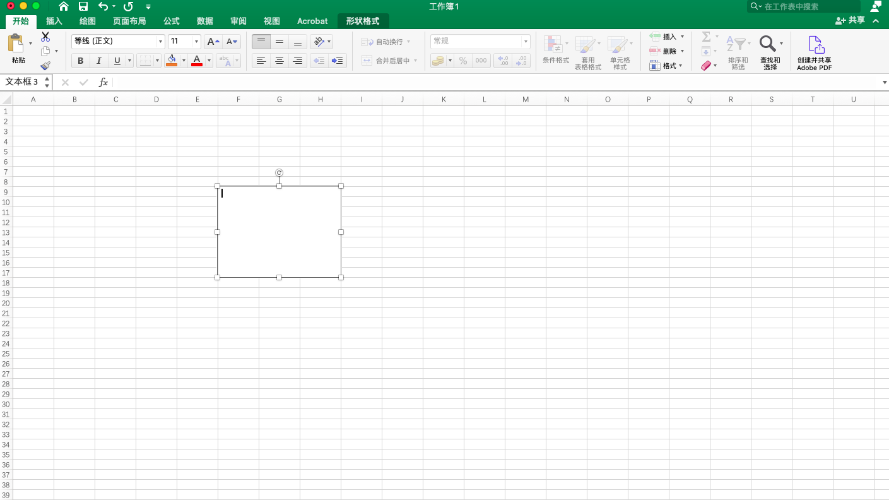Click 查找和选择 find and select
Viewport: 889px width, 500px height.
[770, 51]
